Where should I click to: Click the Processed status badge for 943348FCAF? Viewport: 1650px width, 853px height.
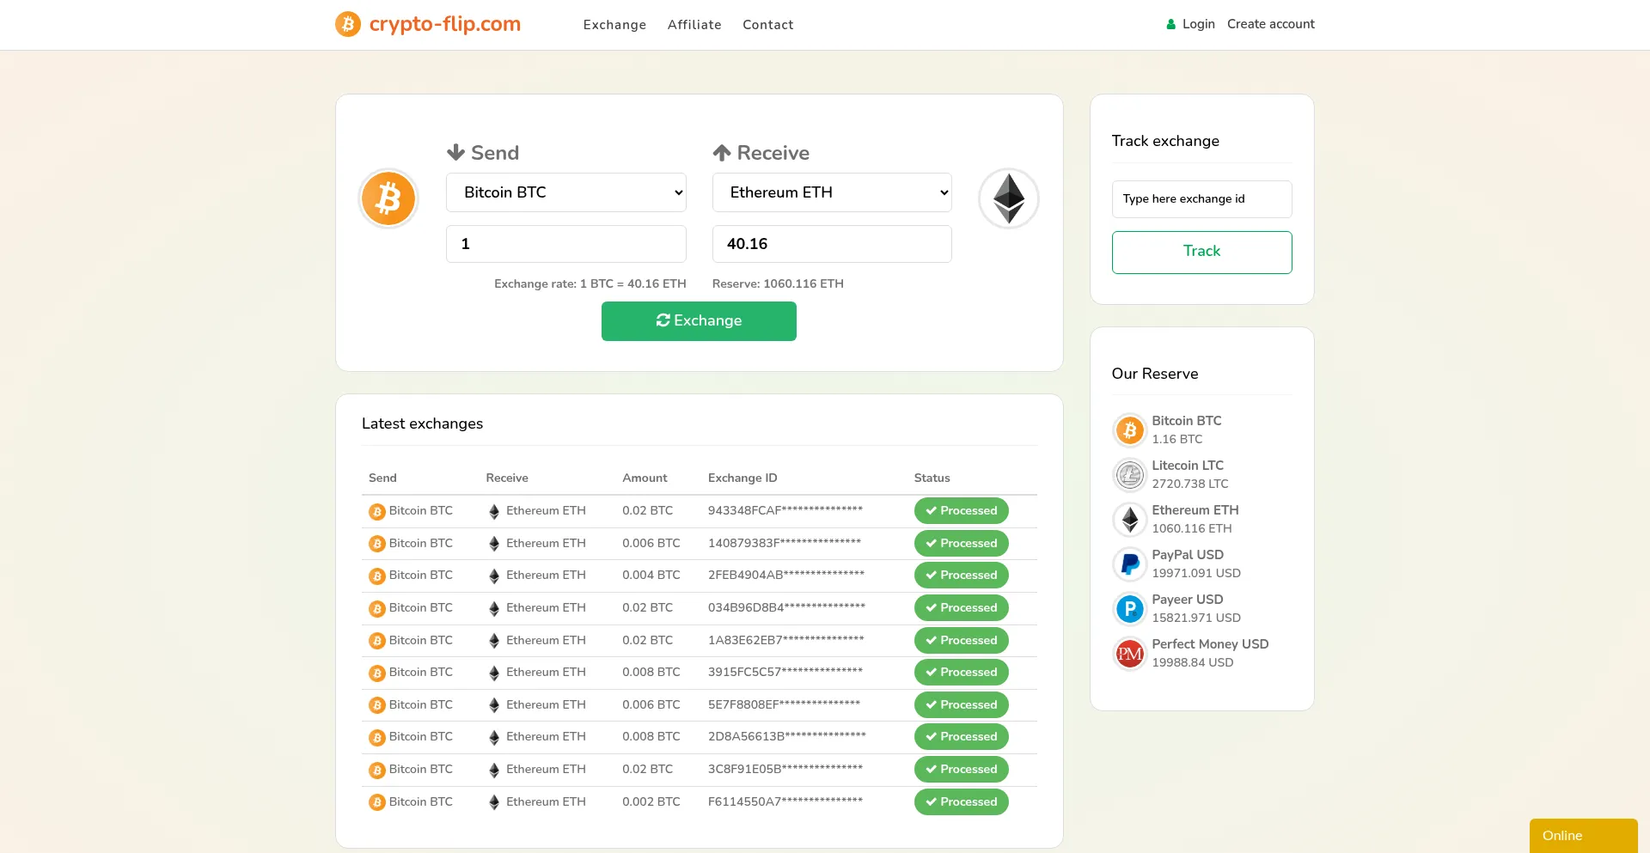coord(961,510)
